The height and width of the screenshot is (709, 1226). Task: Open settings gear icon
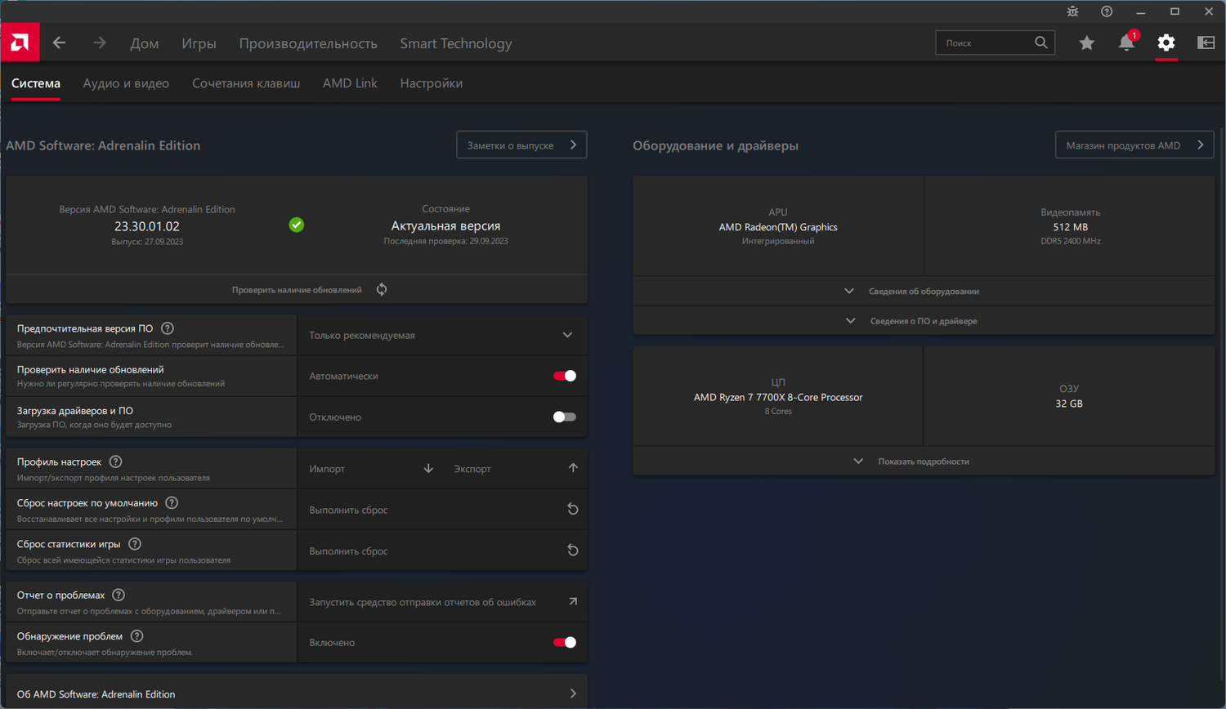click(1166, 42)
